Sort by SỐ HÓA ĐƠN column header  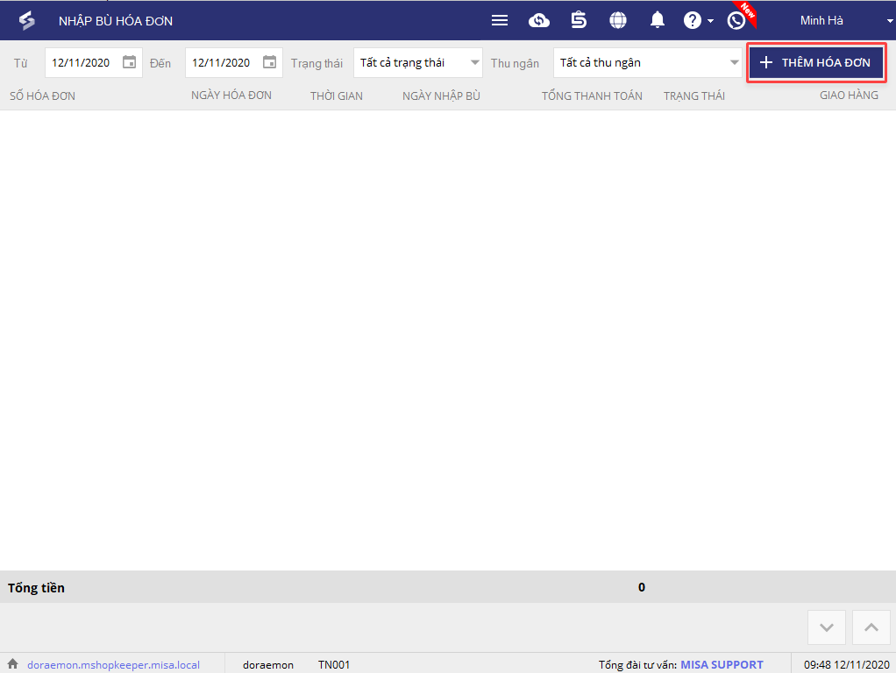pyautogui.click(x=42, y=96)
